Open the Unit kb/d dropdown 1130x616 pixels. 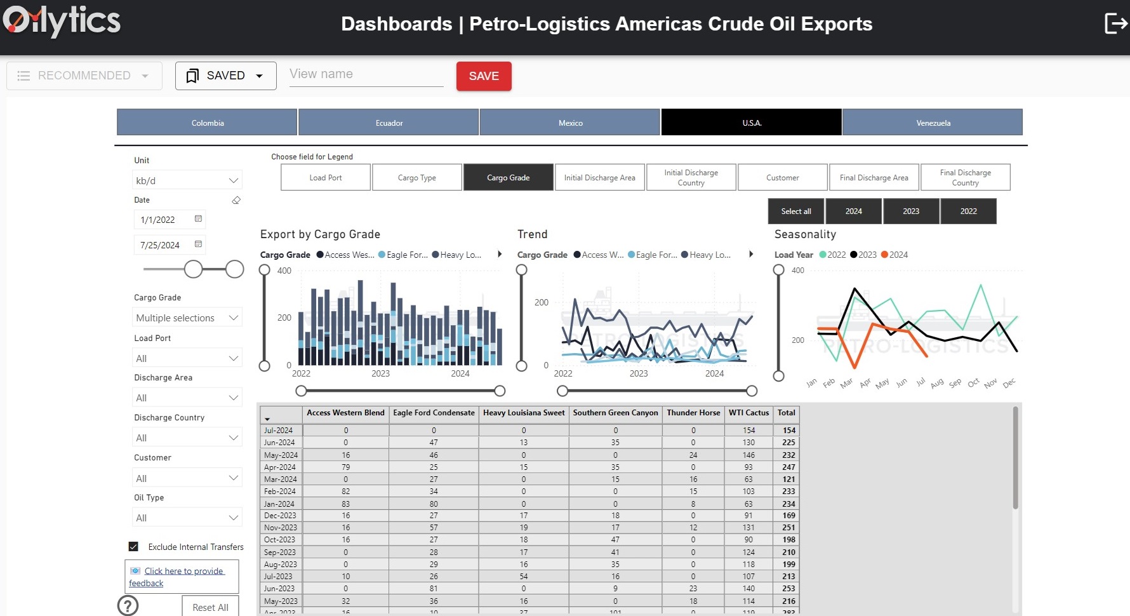(x=187, y=180)
